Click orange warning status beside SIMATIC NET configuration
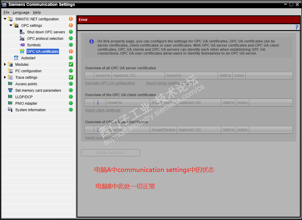This screenshot has height=220, width=302. pyautogui.click(x=71, y=19)
